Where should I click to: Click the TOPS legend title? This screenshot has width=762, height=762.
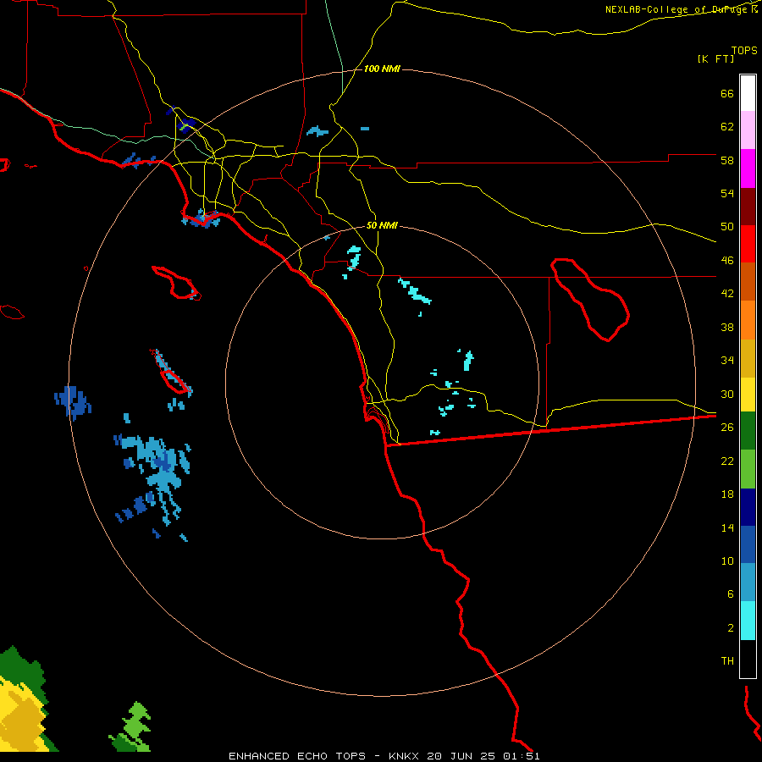(744, 50)
